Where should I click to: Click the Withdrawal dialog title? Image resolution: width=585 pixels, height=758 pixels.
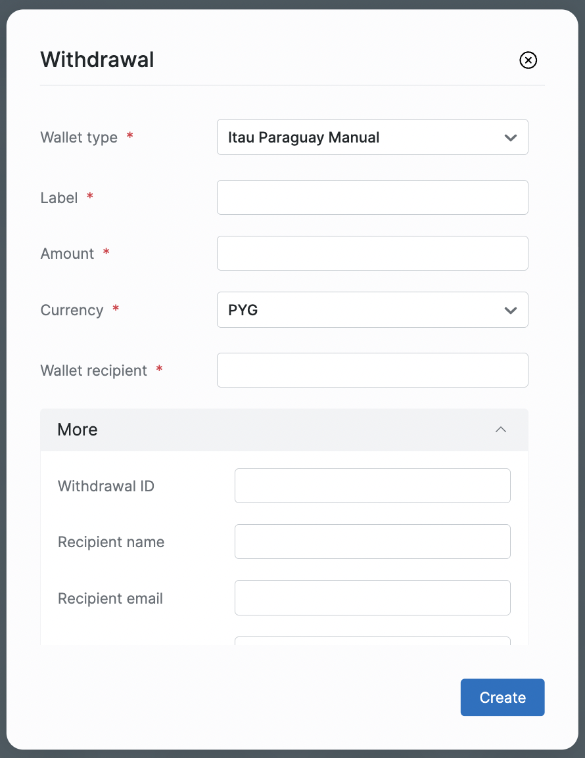tap(97, 60)
